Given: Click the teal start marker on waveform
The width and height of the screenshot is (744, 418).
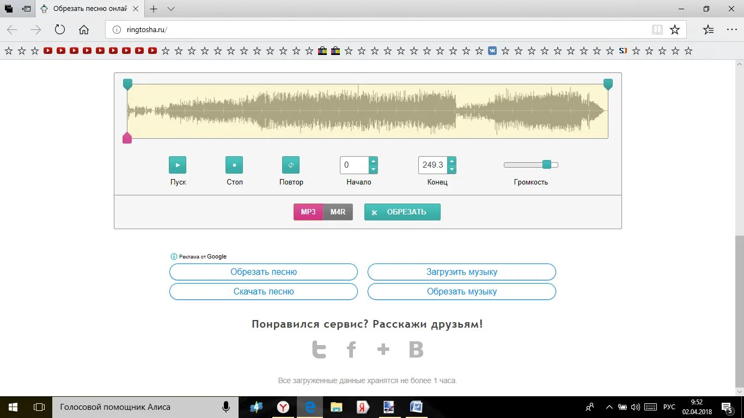Looking at the screenshot, I should click(127, 84).
